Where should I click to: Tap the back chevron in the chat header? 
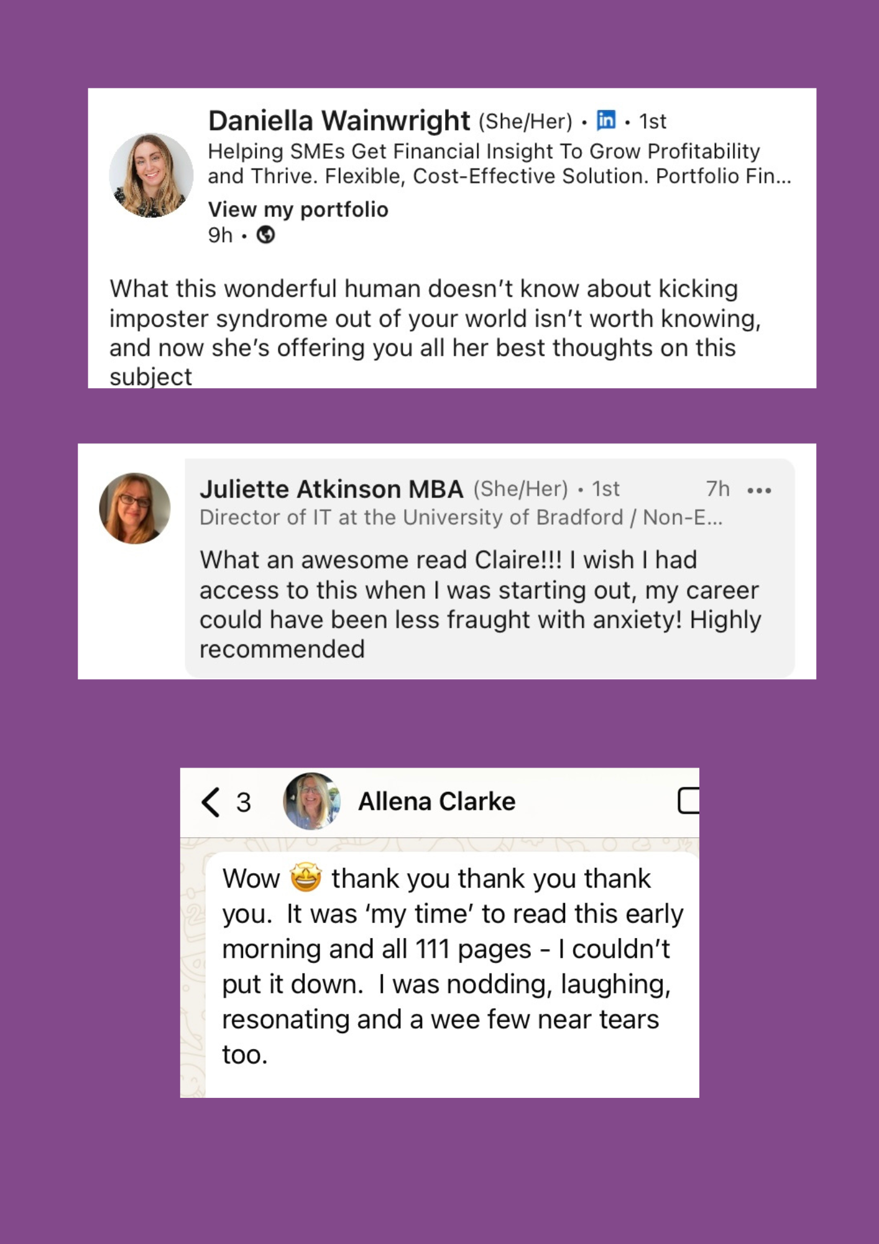pyautogui.click(x=211, y=802)
